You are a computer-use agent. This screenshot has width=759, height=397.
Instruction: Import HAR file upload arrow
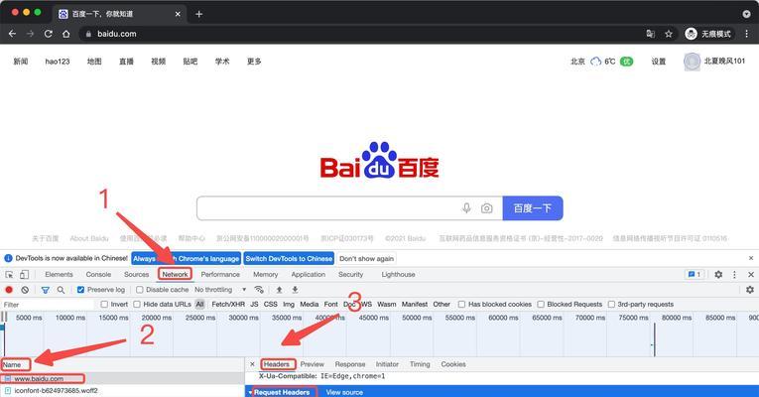click(x=280, y=290)
